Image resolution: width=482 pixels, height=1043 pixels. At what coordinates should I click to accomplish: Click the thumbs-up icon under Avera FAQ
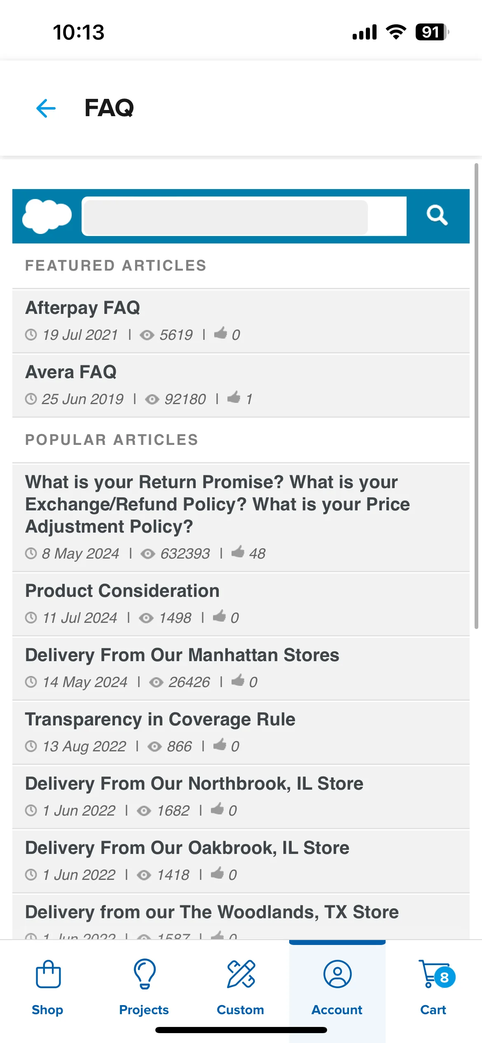(x=234, y=397)
